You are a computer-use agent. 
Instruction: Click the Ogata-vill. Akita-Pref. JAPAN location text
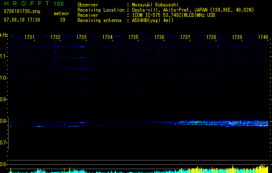tap(193, 10)
